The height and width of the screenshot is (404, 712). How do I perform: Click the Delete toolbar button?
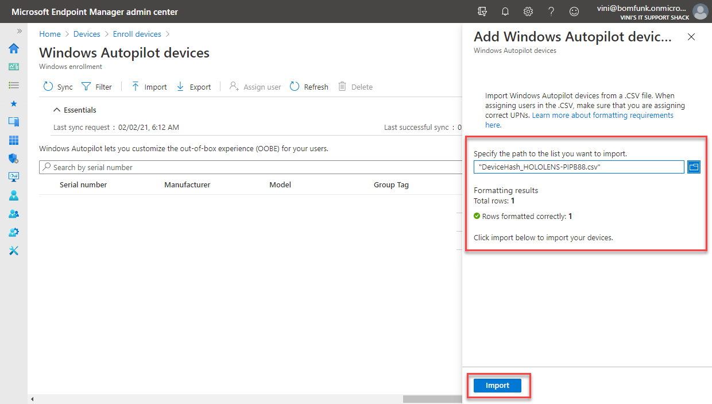355,87
